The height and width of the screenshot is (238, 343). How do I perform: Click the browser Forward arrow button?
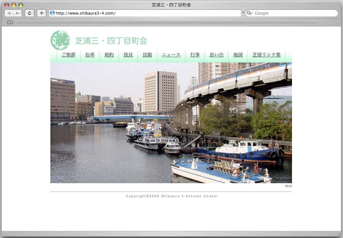coord(17,13)
